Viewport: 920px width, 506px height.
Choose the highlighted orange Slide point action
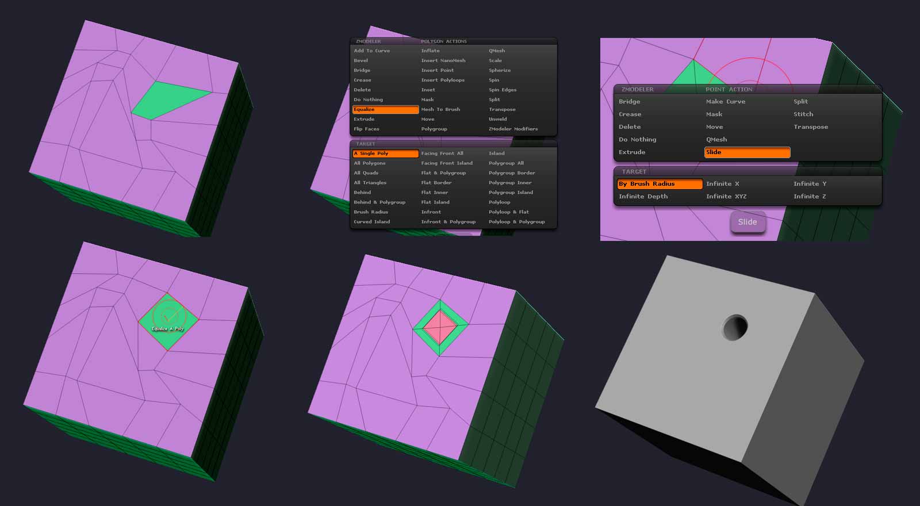(x=747, y=152)
